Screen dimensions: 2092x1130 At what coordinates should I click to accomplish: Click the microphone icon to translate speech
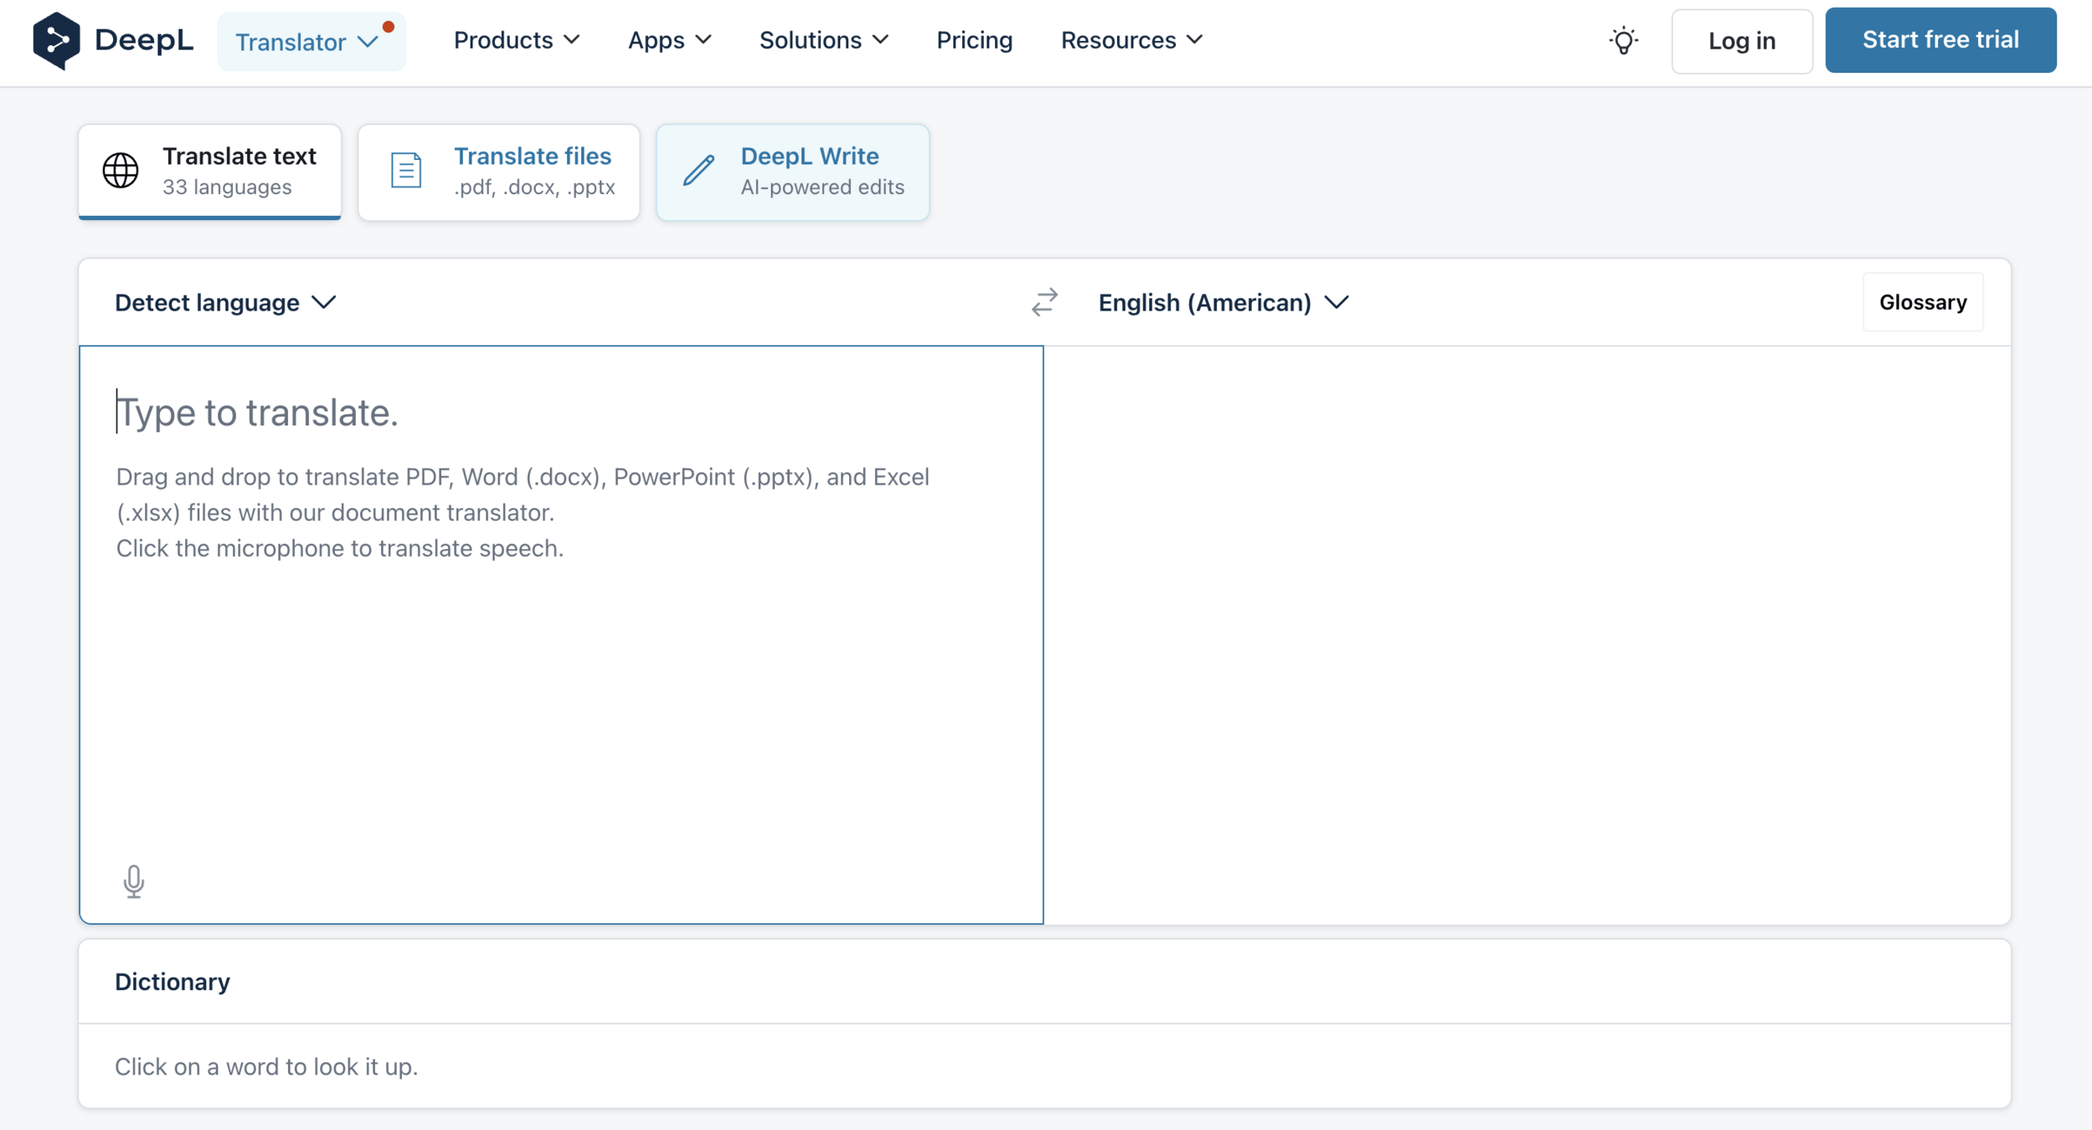133,881
